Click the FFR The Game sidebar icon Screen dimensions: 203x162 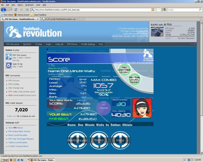[9, 57]
